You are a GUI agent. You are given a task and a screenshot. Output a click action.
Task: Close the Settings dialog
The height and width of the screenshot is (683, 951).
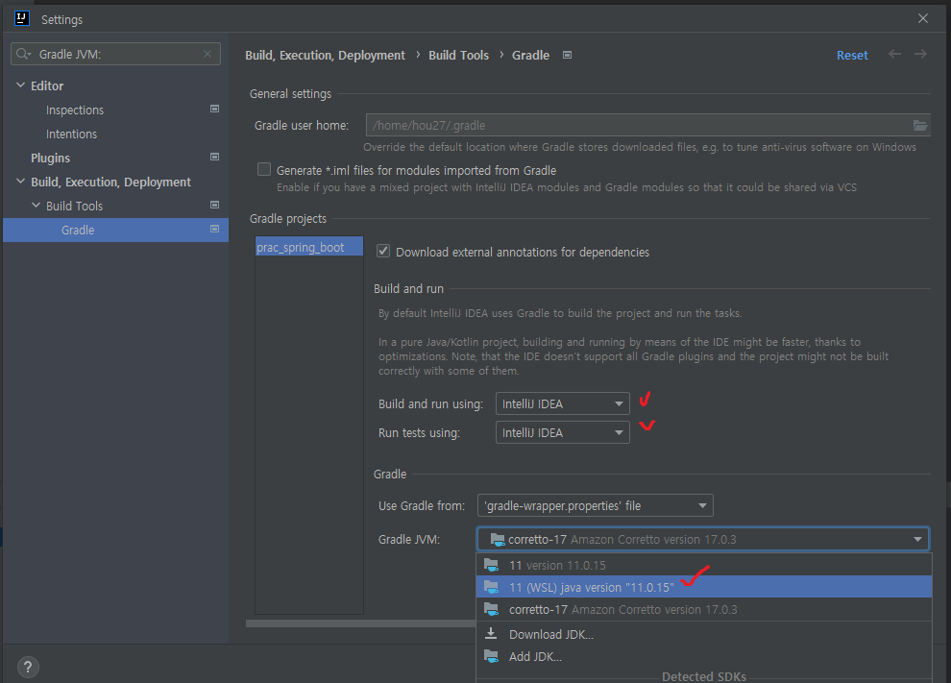point(923,19)
